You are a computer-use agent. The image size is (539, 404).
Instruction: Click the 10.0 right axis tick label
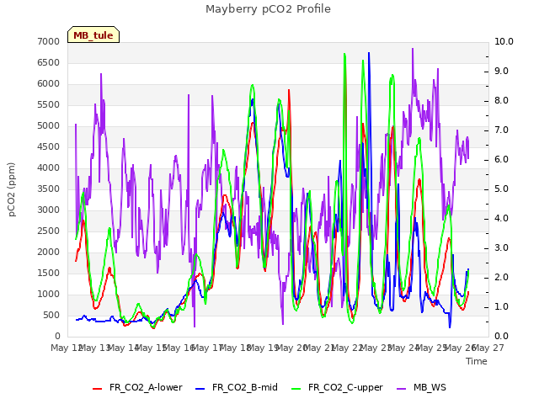tap(504, 41)
